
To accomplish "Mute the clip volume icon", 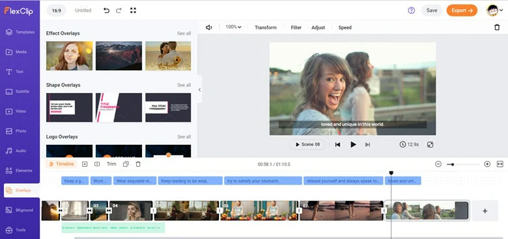I will [208, 27].
